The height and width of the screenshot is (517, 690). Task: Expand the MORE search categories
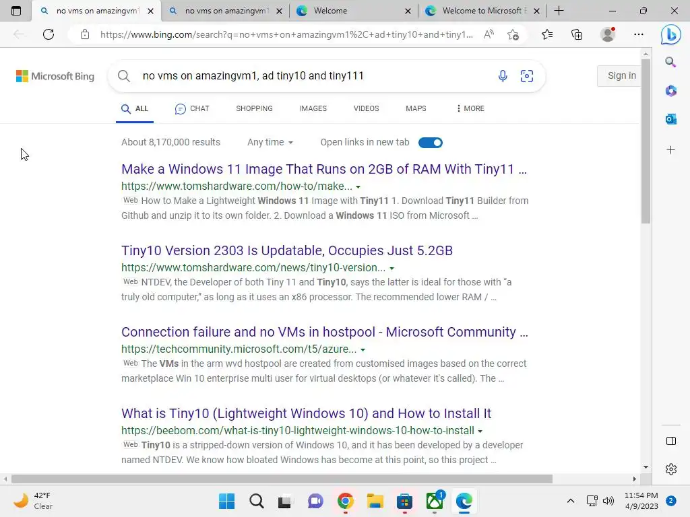pyautogui.click(x=470, y=108)
